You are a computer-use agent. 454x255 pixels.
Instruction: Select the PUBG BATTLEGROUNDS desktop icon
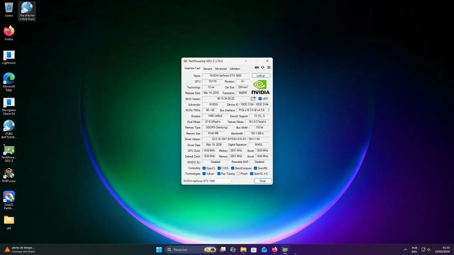point(9,129)
